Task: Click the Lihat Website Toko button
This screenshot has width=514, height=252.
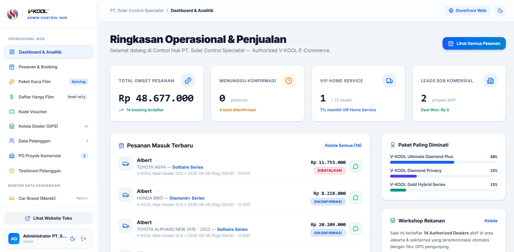Action: pos(49,218)
